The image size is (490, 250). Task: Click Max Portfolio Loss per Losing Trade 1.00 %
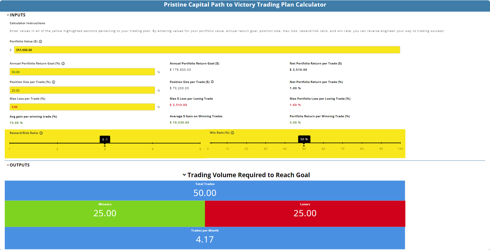coord(295,105)
